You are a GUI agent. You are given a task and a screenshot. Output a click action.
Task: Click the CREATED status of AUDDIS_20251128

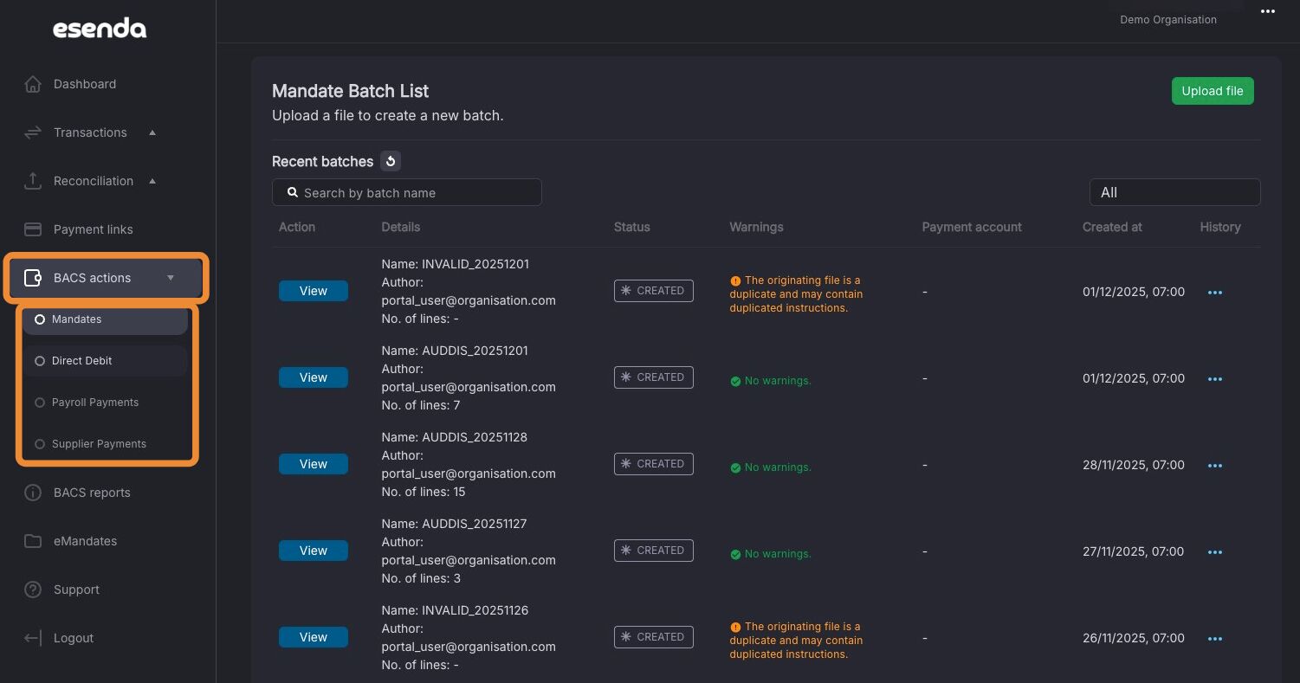tap(654, 464)
